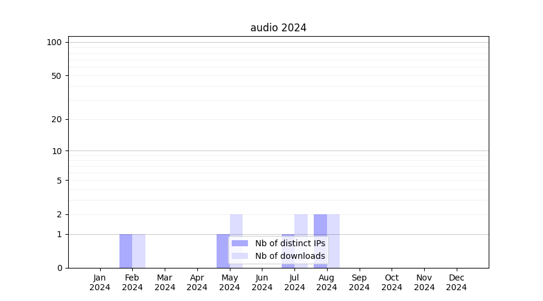Select the Sep 2024 x-axis label
The image size is (543, 301).
[359, 282]
